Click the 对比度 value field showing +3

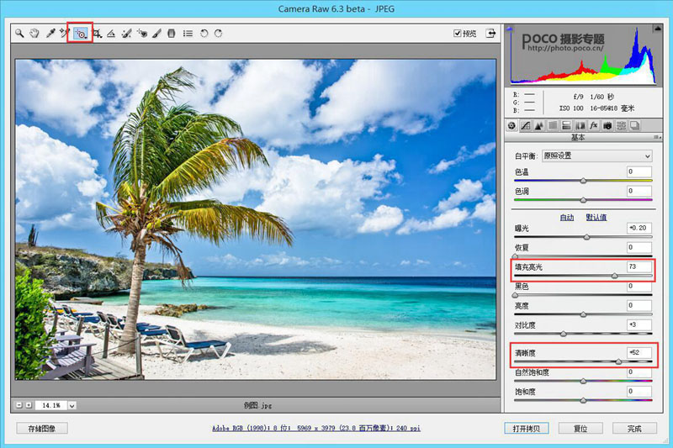639,324
